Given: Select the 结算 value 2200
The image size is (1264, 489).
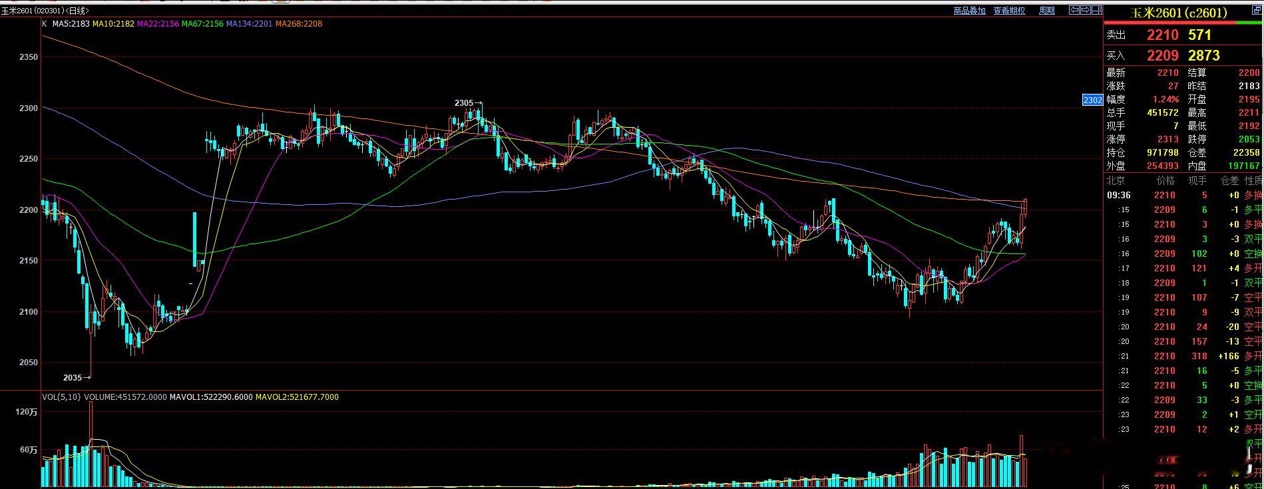Looking at the screenshot, I should coord(1249,73).
